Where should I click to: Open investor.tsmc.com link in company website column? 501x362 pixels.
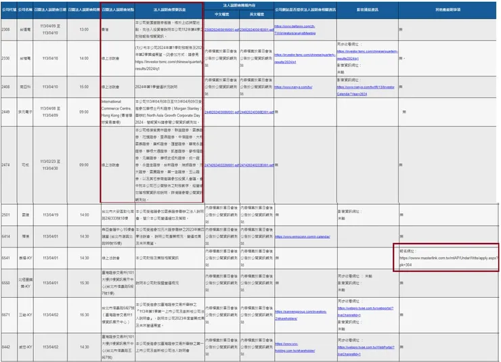[x=305, y=58]
